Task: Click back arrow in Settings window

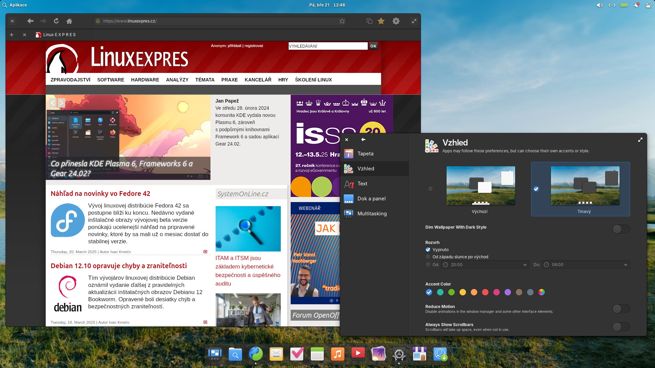Action: coord(363,139)
